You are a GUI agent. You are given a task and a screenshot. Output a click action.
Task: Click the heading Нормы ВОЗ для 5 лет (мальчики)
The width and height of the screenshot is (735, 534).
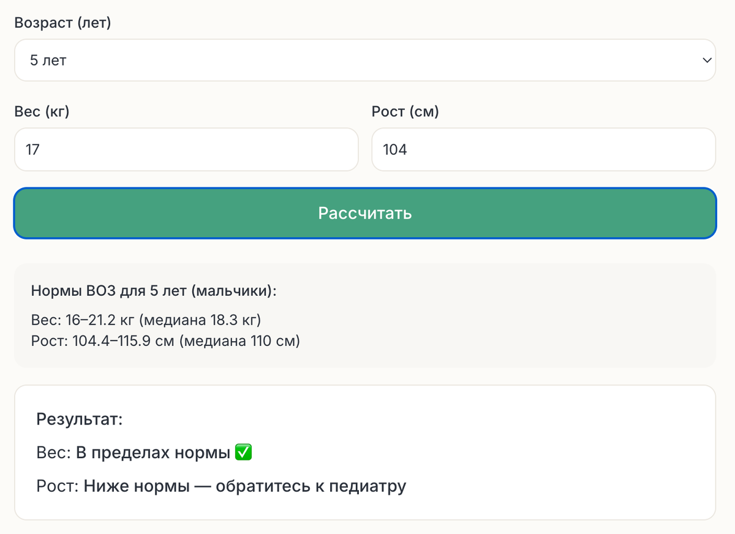point(154,291)
